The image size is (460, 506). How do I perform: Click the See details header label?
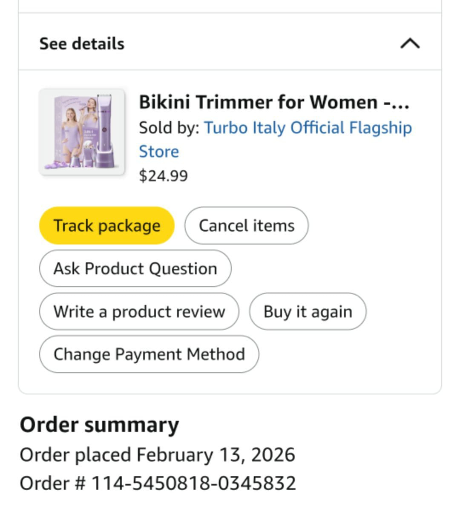coord(82,43)
